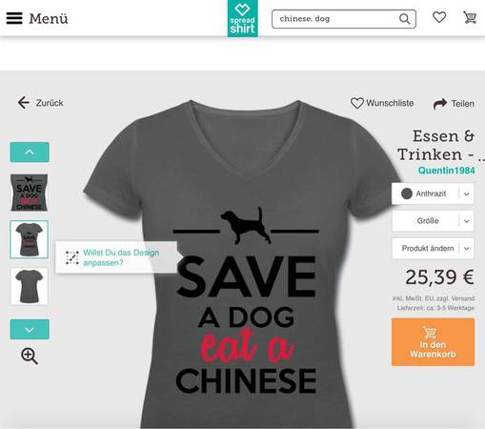The height and width of the screenshot is (429, 485).
Task: Open designer profile Quentin1984
Action: pos(446,171)
